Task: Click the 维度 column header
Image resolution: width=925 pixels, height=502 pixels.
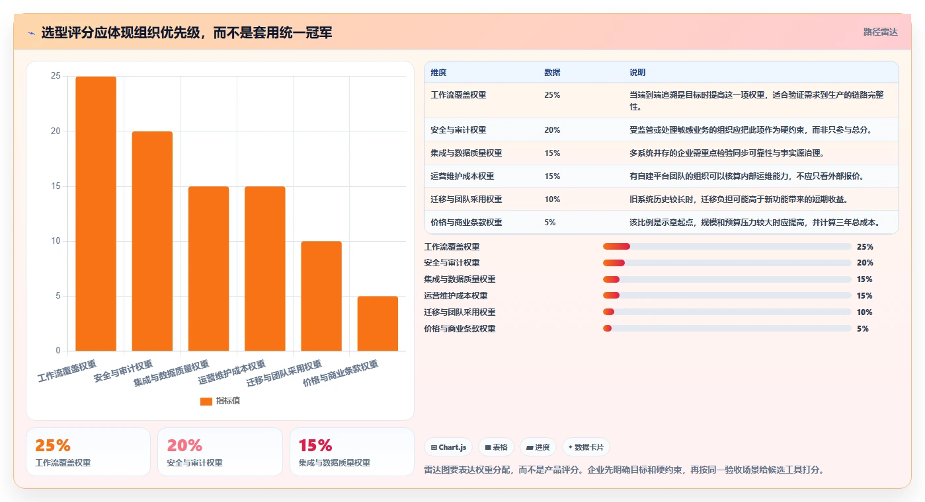Action: pos(438,73)
